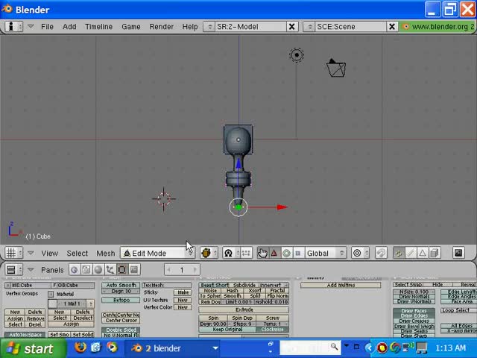The width and height of the screenshot is (477, 358).
Task: Select the face select mode icon
Action: click(423, 253)
